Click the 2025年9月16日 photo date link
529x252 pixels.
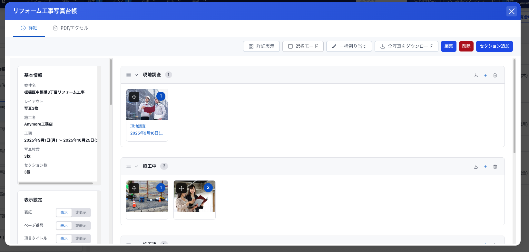click(x=147, y=133)
